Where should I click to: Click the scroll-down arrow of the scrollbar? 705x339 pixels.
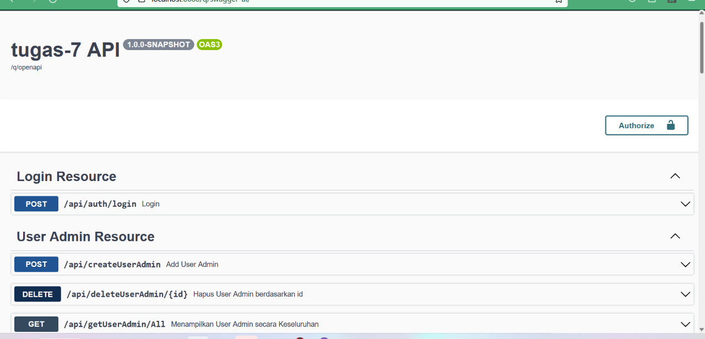702,329
